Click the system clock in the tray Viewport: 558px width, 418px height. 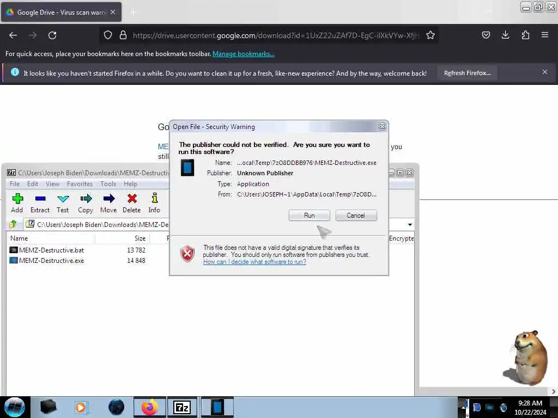(530, 408)
